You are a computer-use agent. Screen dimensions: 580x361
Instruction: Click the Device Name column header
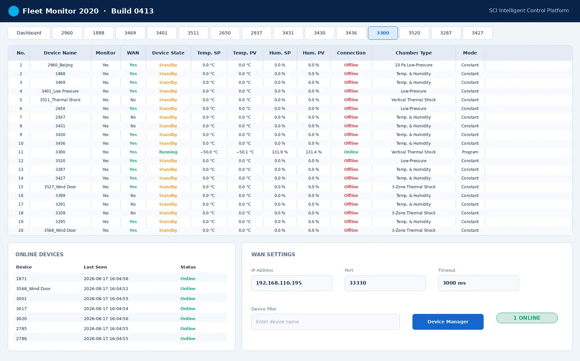[x=60, y=53]
